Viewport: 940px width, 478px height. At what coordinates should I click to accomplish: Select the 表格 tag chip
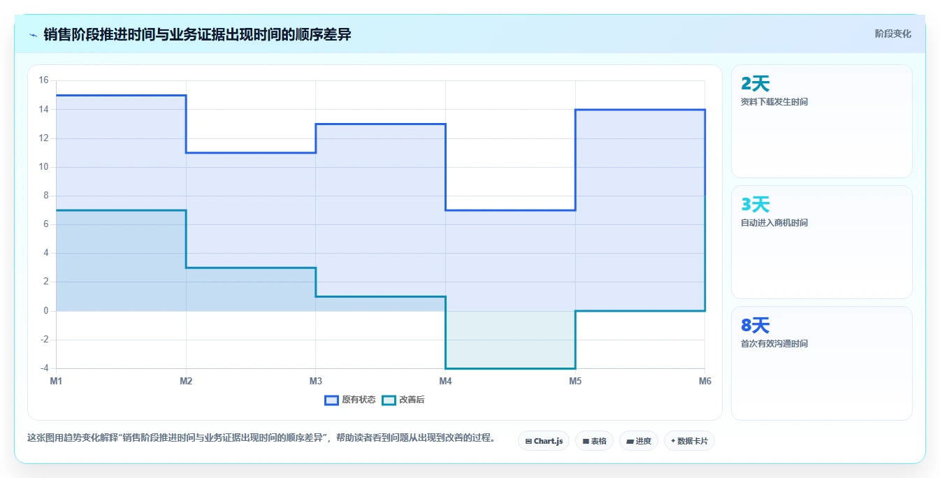[x=594, y=441]
